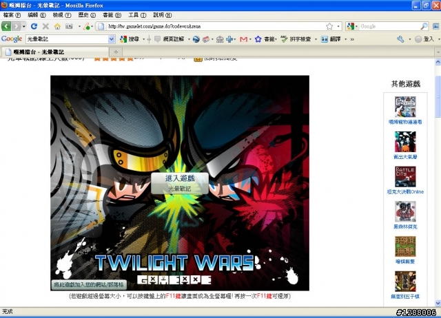The height and width of the screenshot is (318, 441).
Task: Click the building icon in Google Toolbar
Action: pyautogui.click(x=220, y=39)
